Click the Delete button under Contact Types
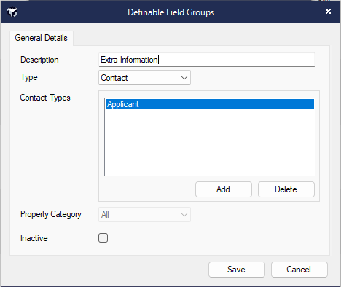 click(286, 189)
